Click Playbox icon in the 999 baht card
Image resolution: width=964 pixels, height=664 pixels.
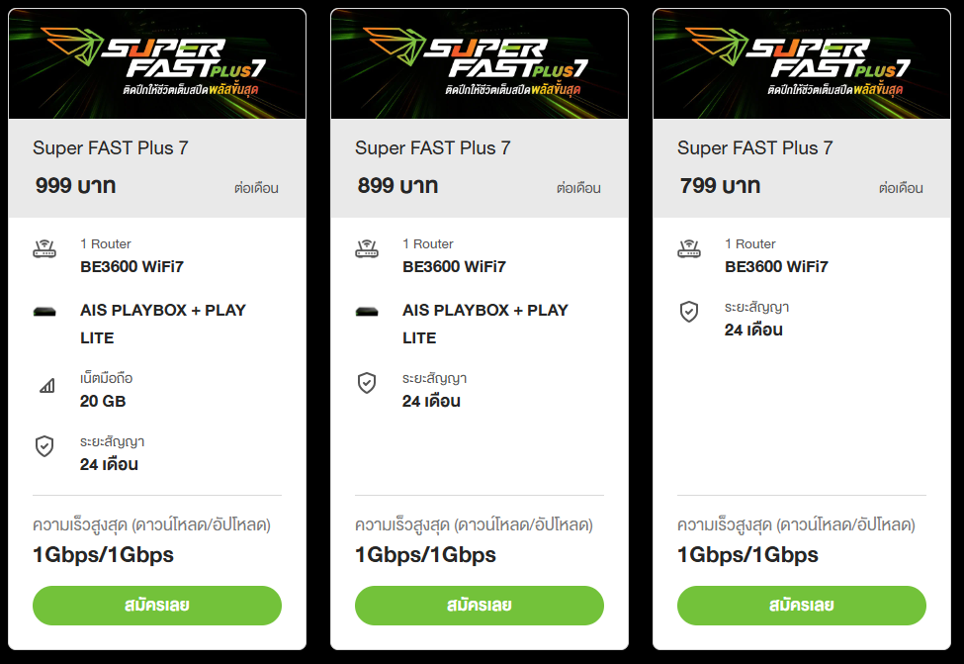(44, 313)
